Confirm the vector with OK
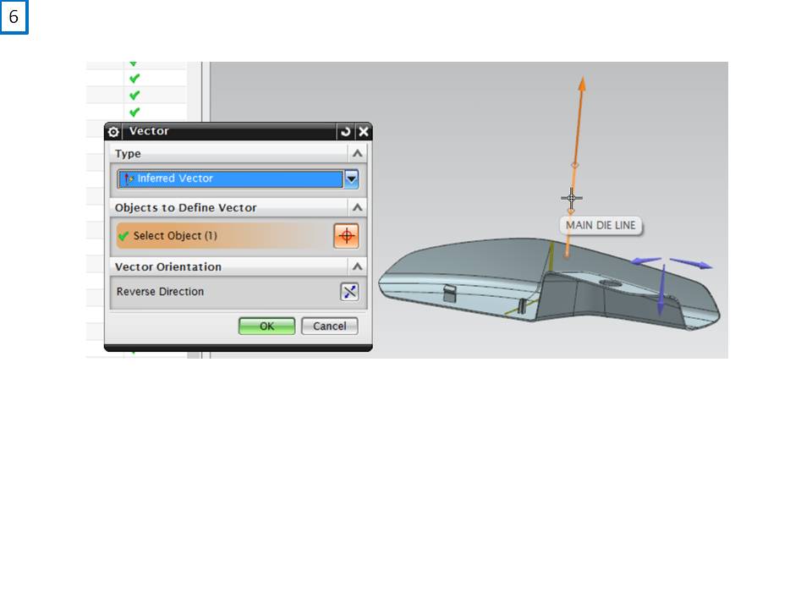This screenshot has height=609, width=812. pyautogui.click(x=266, y=326)
